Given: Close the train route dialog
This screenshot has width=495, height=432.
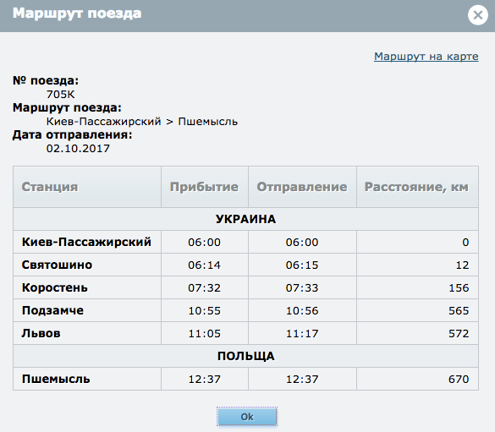Looking at the screenshot, I should tap(477, 15).
